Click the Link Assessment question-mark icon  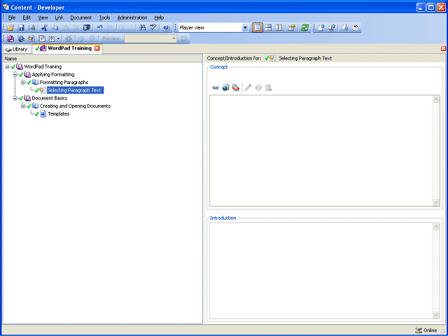(52, 38)
